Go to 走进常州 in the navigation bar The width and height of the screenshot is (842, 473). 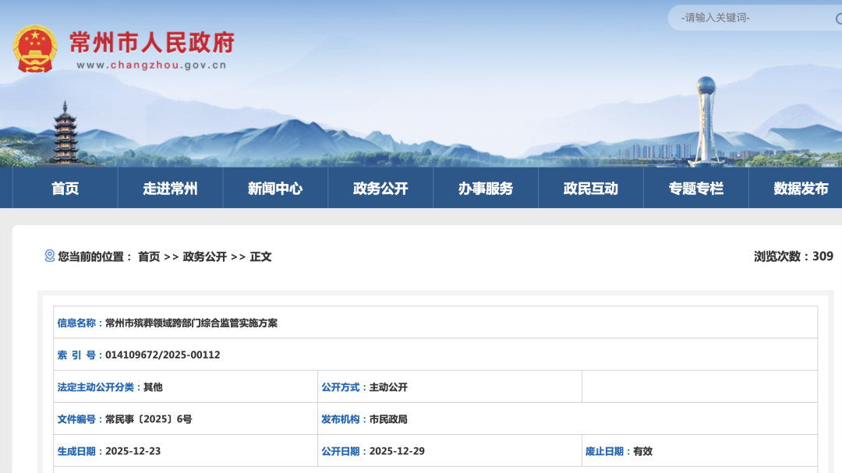(x=170, y=189)
